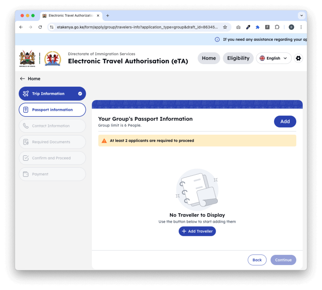This screenshot has height=290, width=322.
Task: Close the Electronic Travel Authorization tab
Action: 98,16
